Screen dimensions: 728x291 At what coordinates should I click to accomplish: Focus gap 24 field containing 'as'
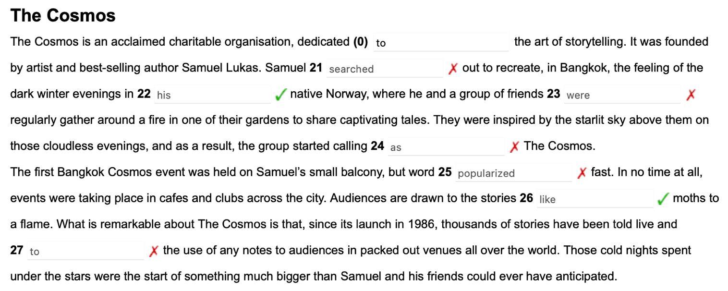(446, 147)
